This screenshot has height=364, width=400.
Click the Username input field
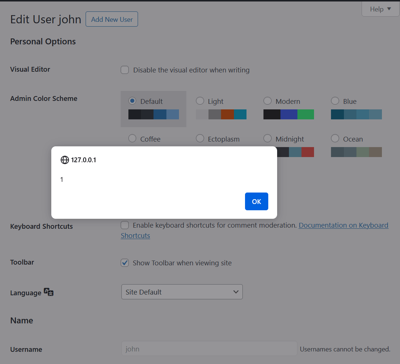click(x=209, y=349)
